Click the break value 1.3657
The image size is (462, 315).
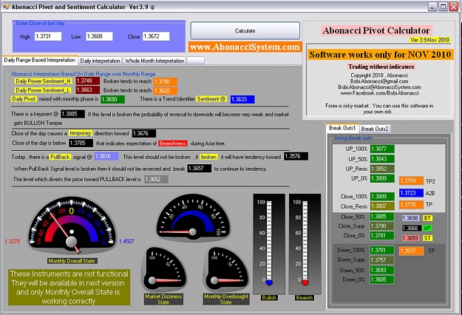tap(200, 169)
